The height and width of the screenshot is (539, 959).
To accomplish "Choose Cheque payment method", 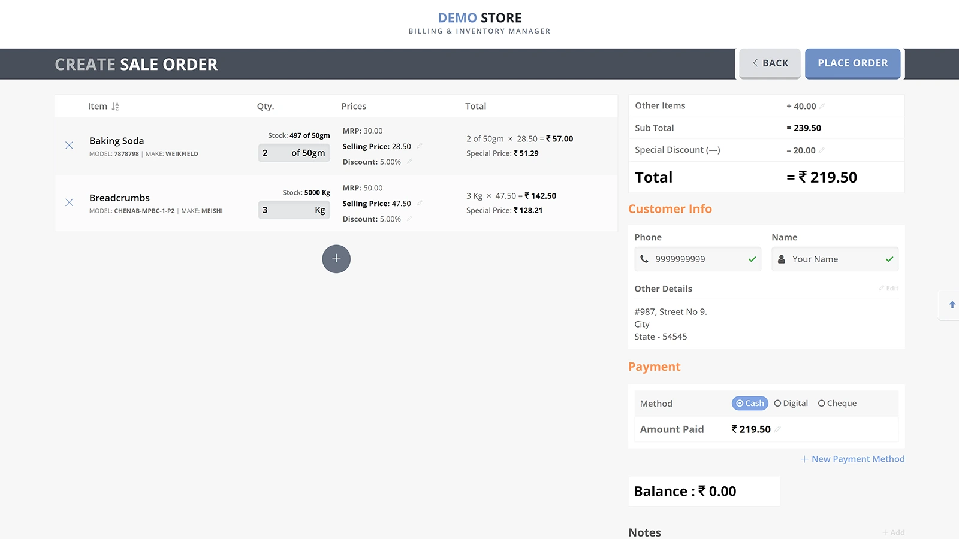I will point(837,404).
